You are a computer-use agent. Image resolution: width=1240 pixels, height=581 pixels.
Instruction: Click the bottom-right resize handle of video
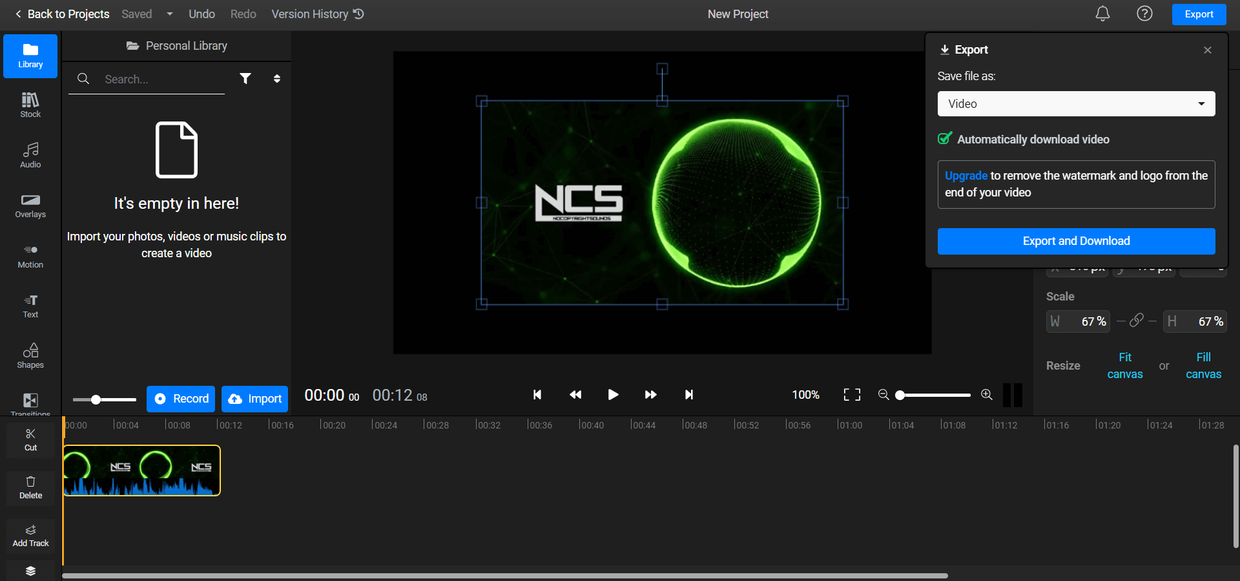(x=842, y=304)
